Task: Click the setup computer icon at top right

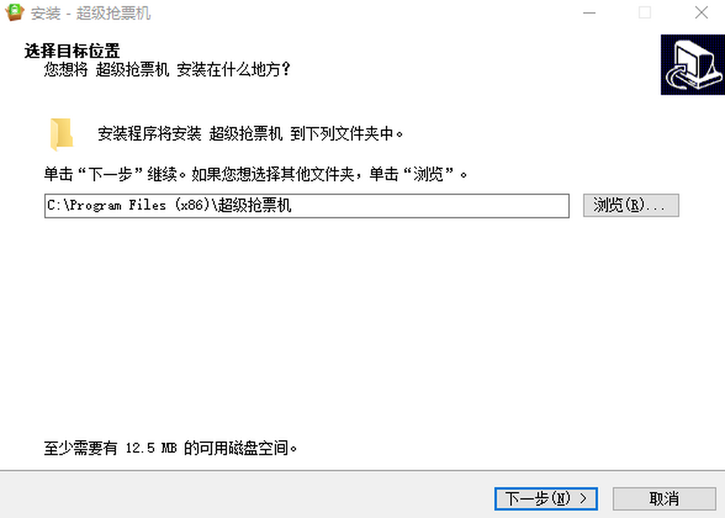Action: pos(693,65)
